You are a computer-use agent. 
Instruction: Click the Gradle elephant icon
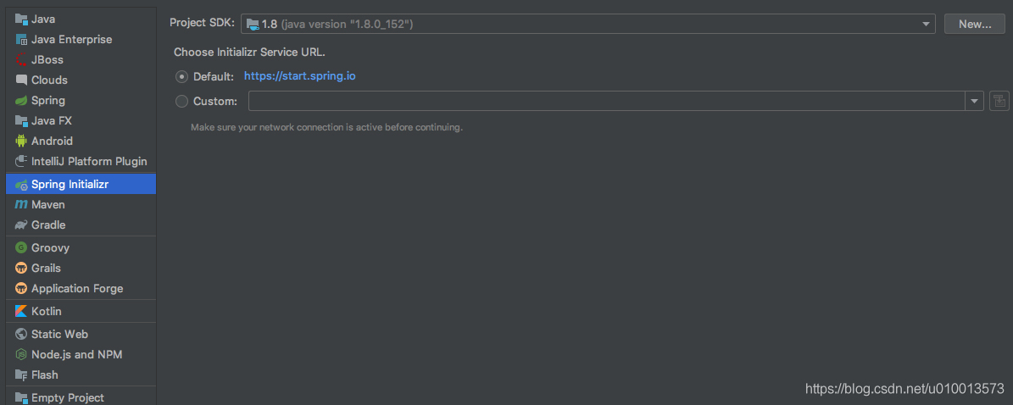tap(21, 225)
